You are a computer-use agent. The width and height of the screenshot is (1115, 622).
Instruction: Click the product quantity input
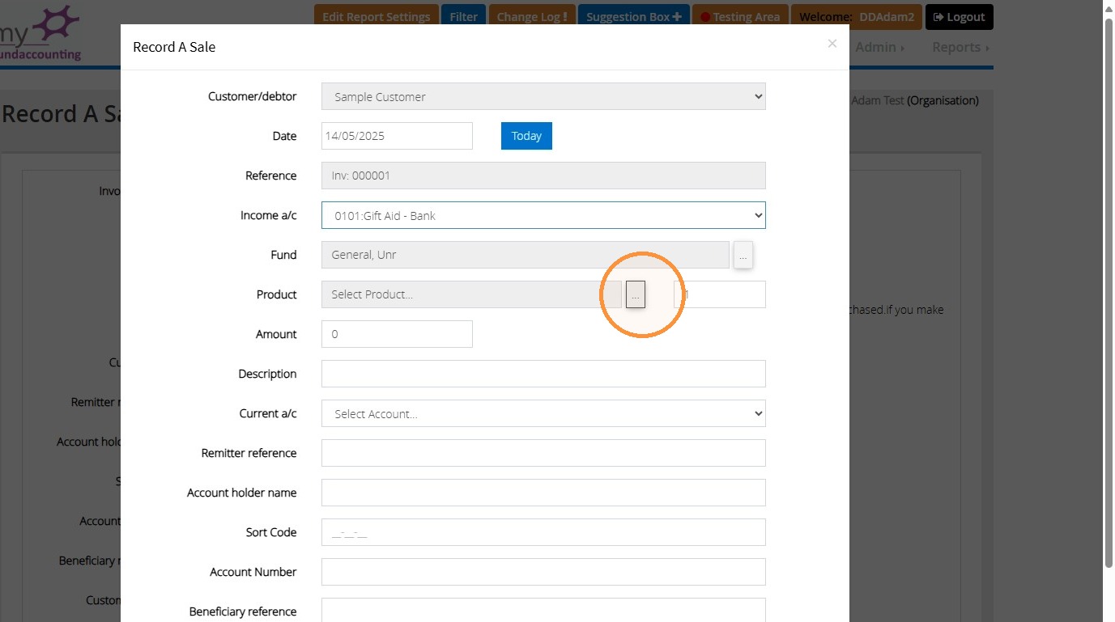pos(720,294)
